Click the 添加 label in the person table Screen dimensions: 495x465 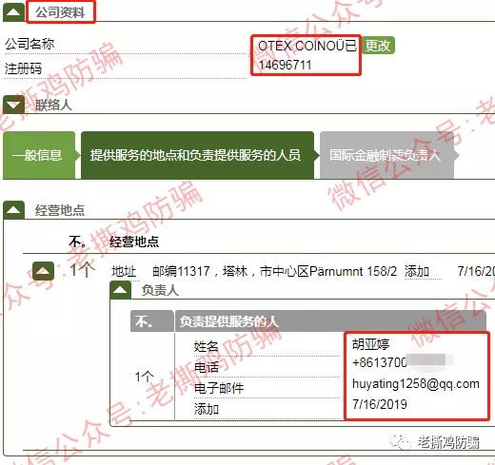click(x=207, y=409)
